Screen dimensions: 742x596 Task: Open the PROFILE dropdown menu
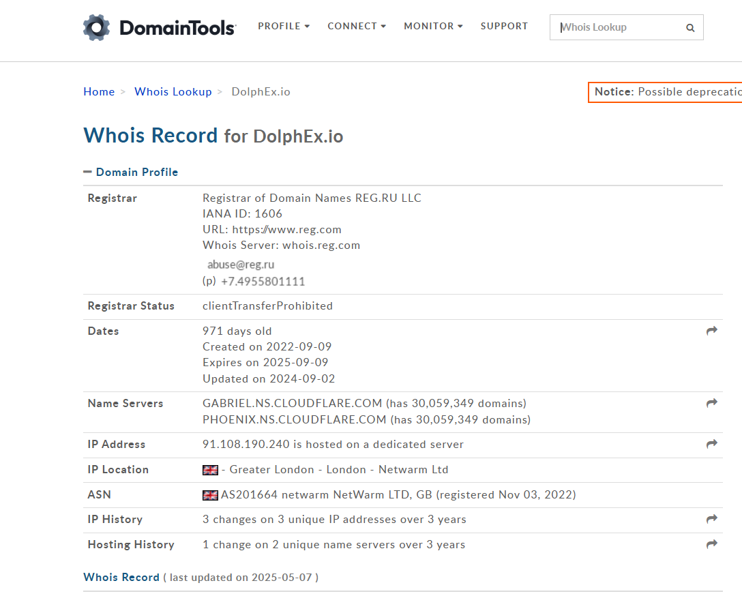pyautogui.click(x=284, y=26)
